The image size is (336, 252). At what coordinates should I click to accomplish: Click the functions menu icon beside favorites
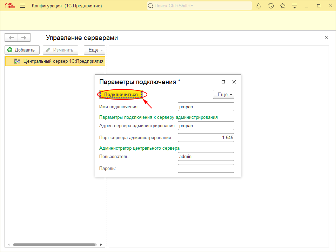click(295, 5)
